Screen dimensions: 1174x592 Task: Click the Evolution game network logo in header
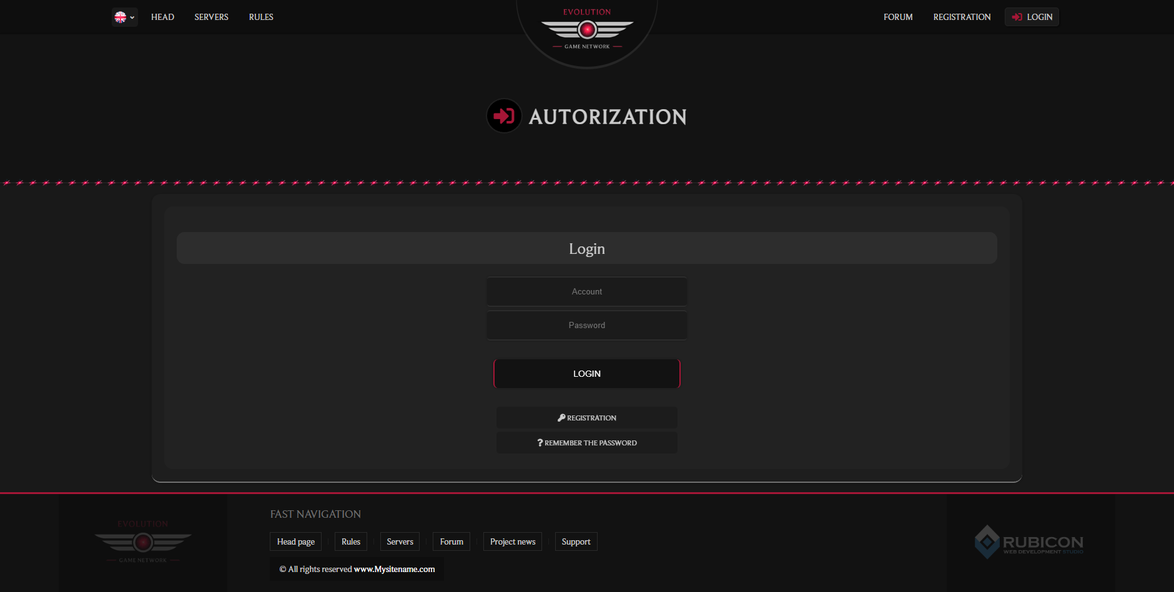(586, 28)
